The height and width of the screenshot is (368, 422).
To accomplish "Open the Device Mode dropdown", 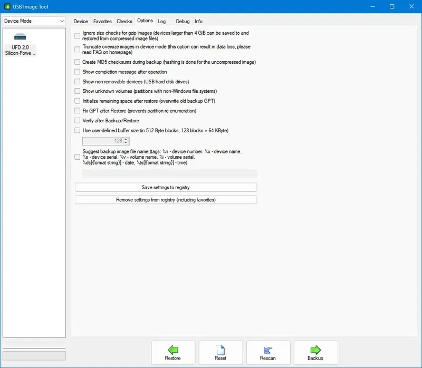I will point(34,21).
